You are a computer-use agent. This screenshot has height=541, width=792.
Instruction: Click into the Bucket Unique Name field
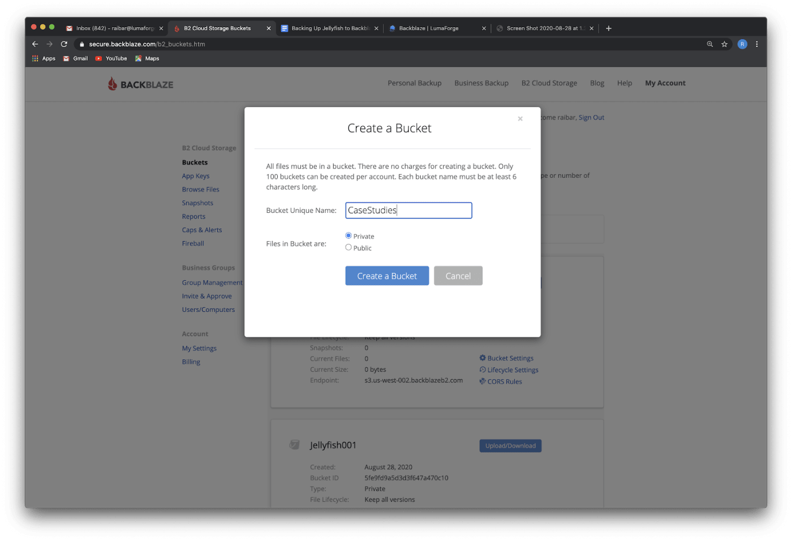(x=408, y=211)
